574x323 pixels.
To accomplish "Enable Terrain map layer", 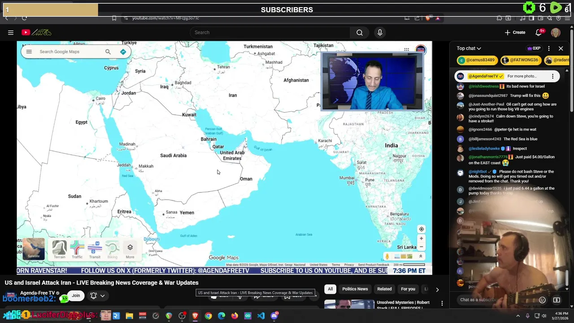I will [x=59, y=250].
